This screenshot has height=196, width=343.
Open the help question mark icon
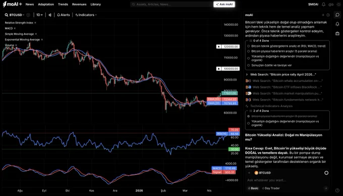[x=337, y=190]
